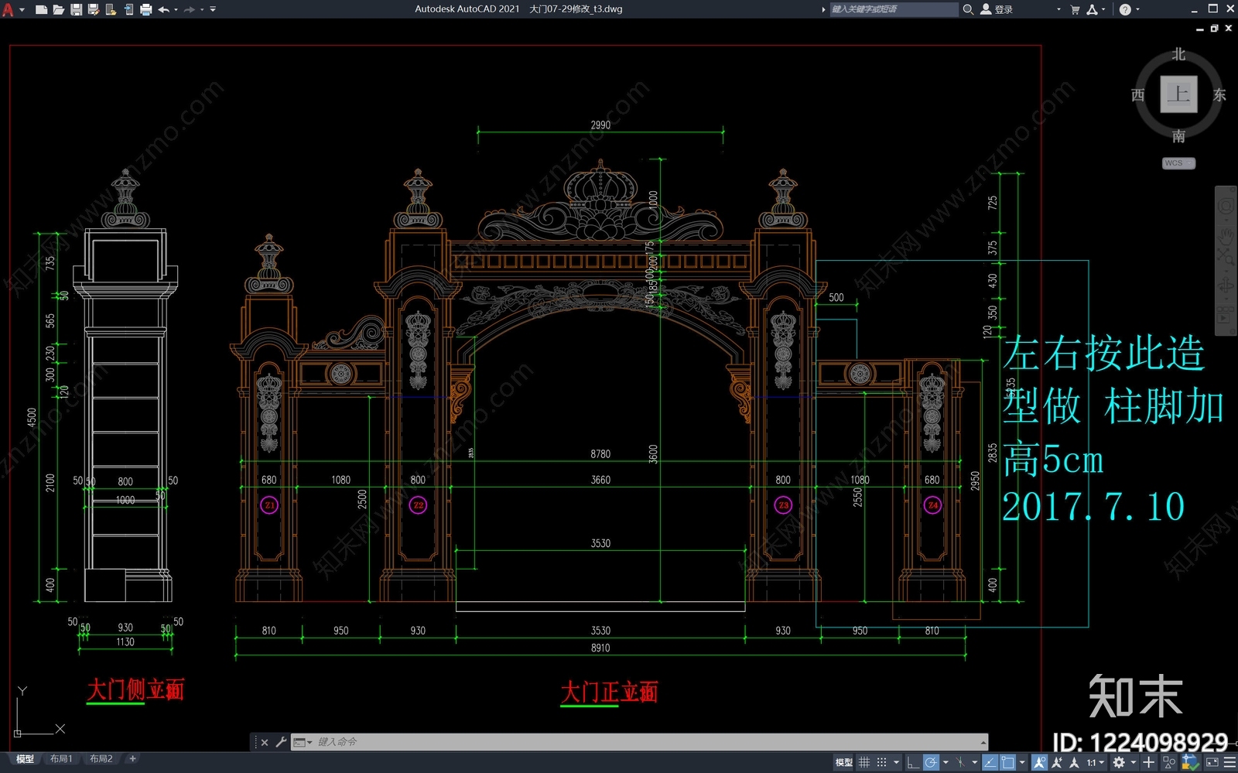1238x773 pixels.
Task: Open the annotation scale 1:1 dropdown
Action: (x=1095, y=762)
